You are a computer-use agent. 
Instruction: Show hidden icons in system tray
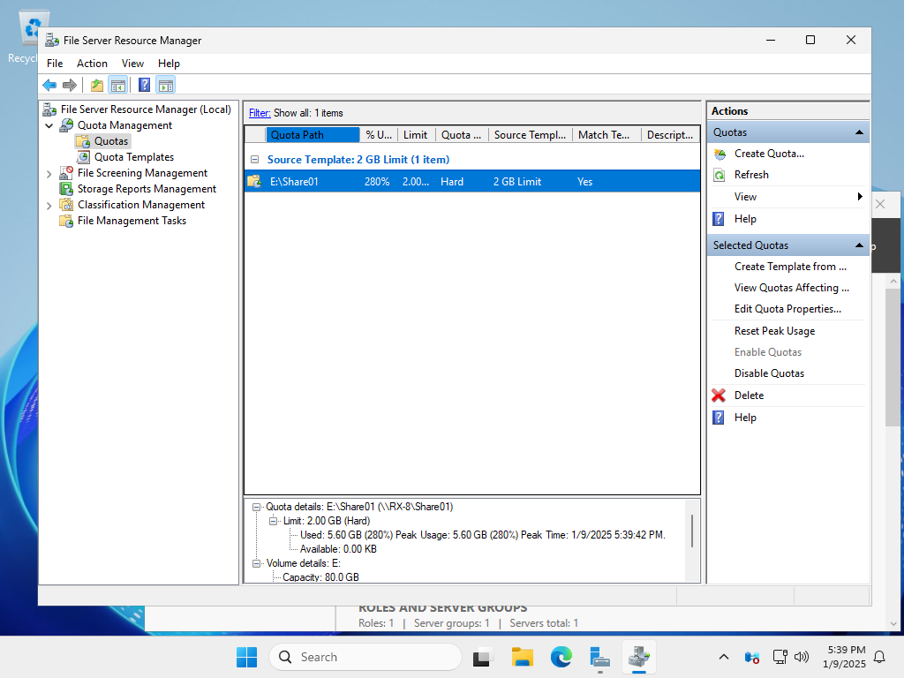724,657
